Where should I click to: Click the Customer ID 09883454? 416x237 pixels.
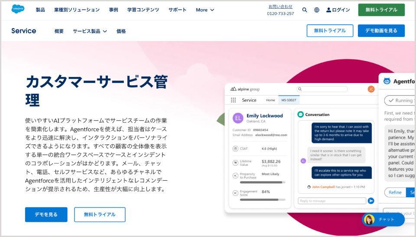point(260,130)
